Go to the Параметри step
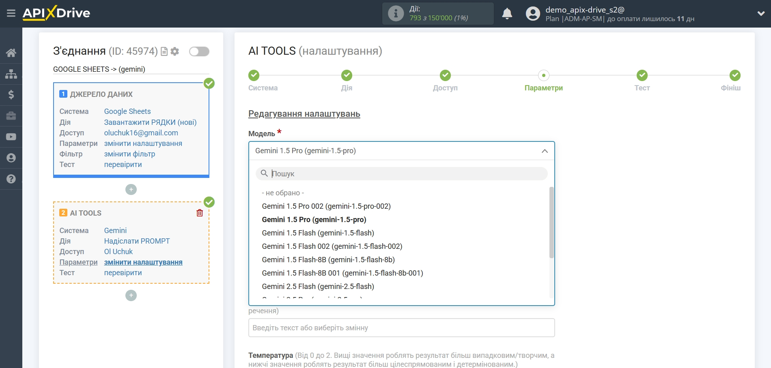This screenshot has height=368, width=771. (544, 81)
